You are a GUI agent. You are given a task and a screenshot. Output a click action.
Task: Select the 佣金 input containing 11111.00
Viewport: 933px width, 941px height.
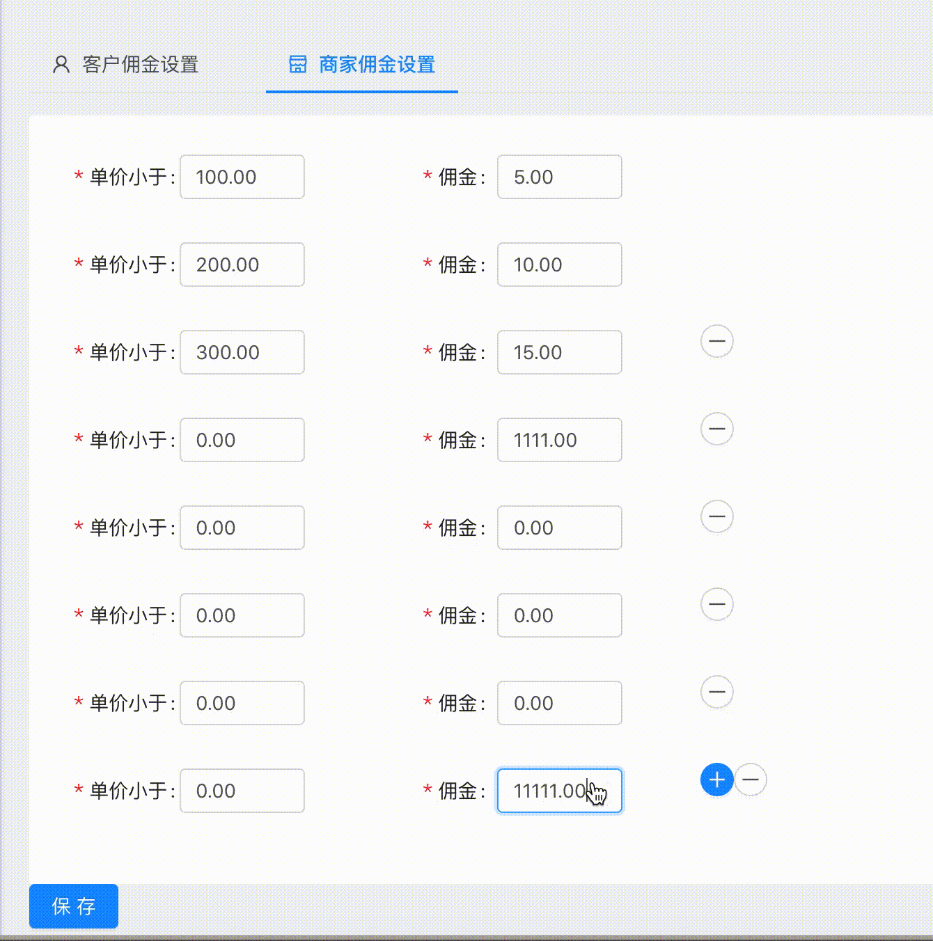559,791
